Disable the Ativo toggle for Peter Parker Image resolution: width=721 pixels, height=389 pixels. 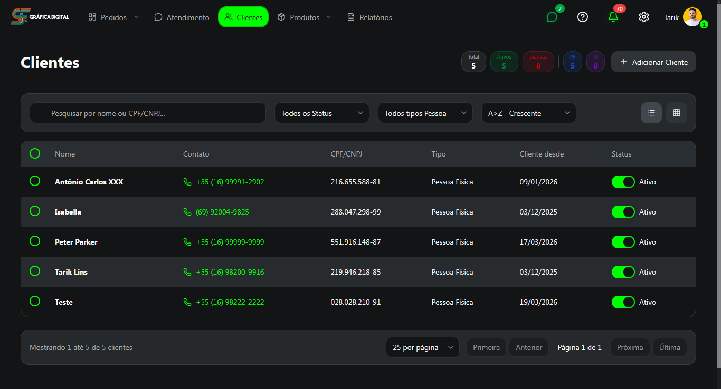coord(623,242)
